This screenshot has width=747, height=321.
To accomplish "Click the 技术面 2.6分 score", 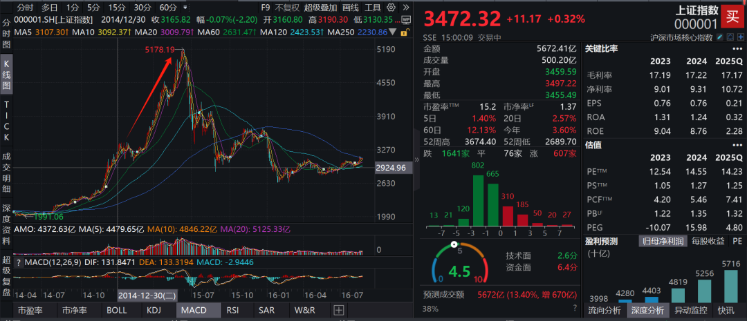I will (542, 255).
